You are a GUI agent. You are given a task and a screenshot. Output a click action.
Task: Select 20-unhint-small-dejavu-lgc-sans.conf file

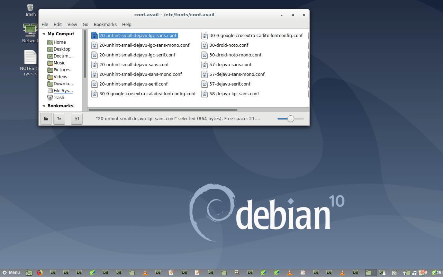click(134, 35)
